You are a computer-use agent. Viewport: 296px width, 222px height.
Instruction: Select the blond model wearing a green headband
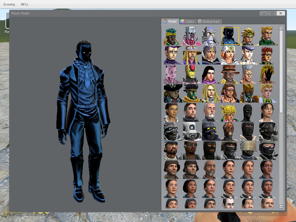pos(249,36)
